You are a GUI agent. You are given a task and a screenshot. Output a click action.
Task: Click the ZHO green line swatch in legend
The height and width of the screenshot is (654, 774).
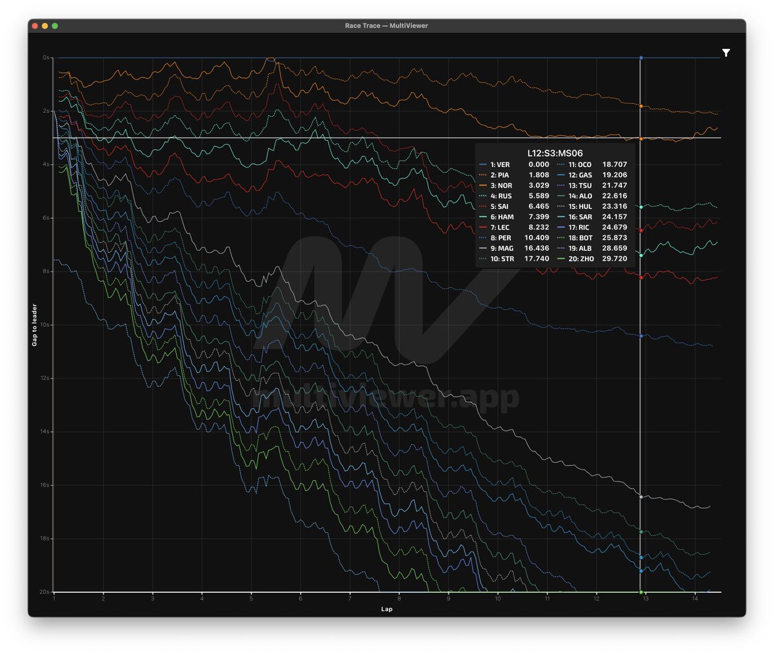(x=561, y=259)
